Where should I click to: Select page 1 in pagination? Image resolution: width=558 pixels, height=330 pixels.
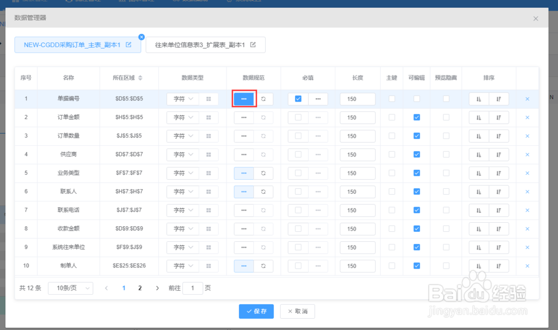(x=124, y=288)
